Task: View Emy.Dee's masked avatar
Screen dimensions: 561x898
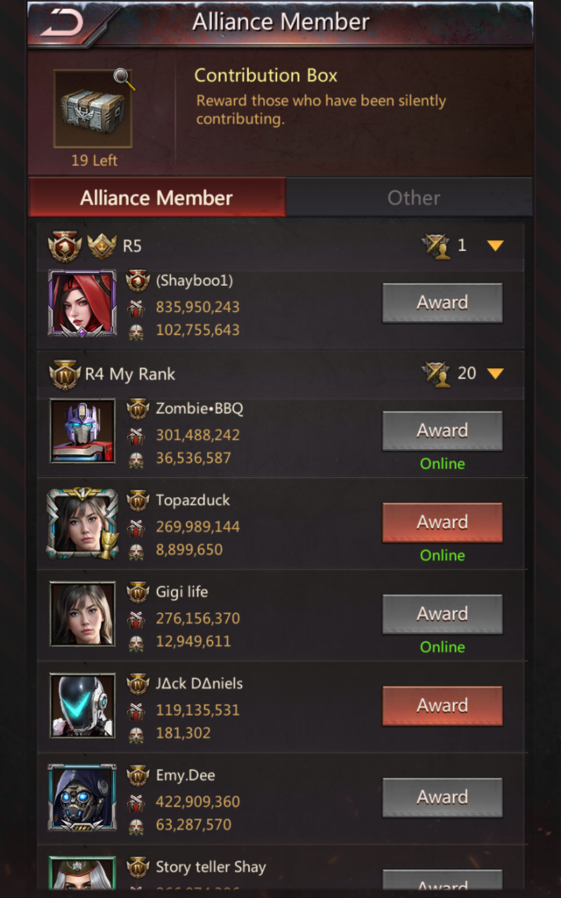Action: pos(82,797)
